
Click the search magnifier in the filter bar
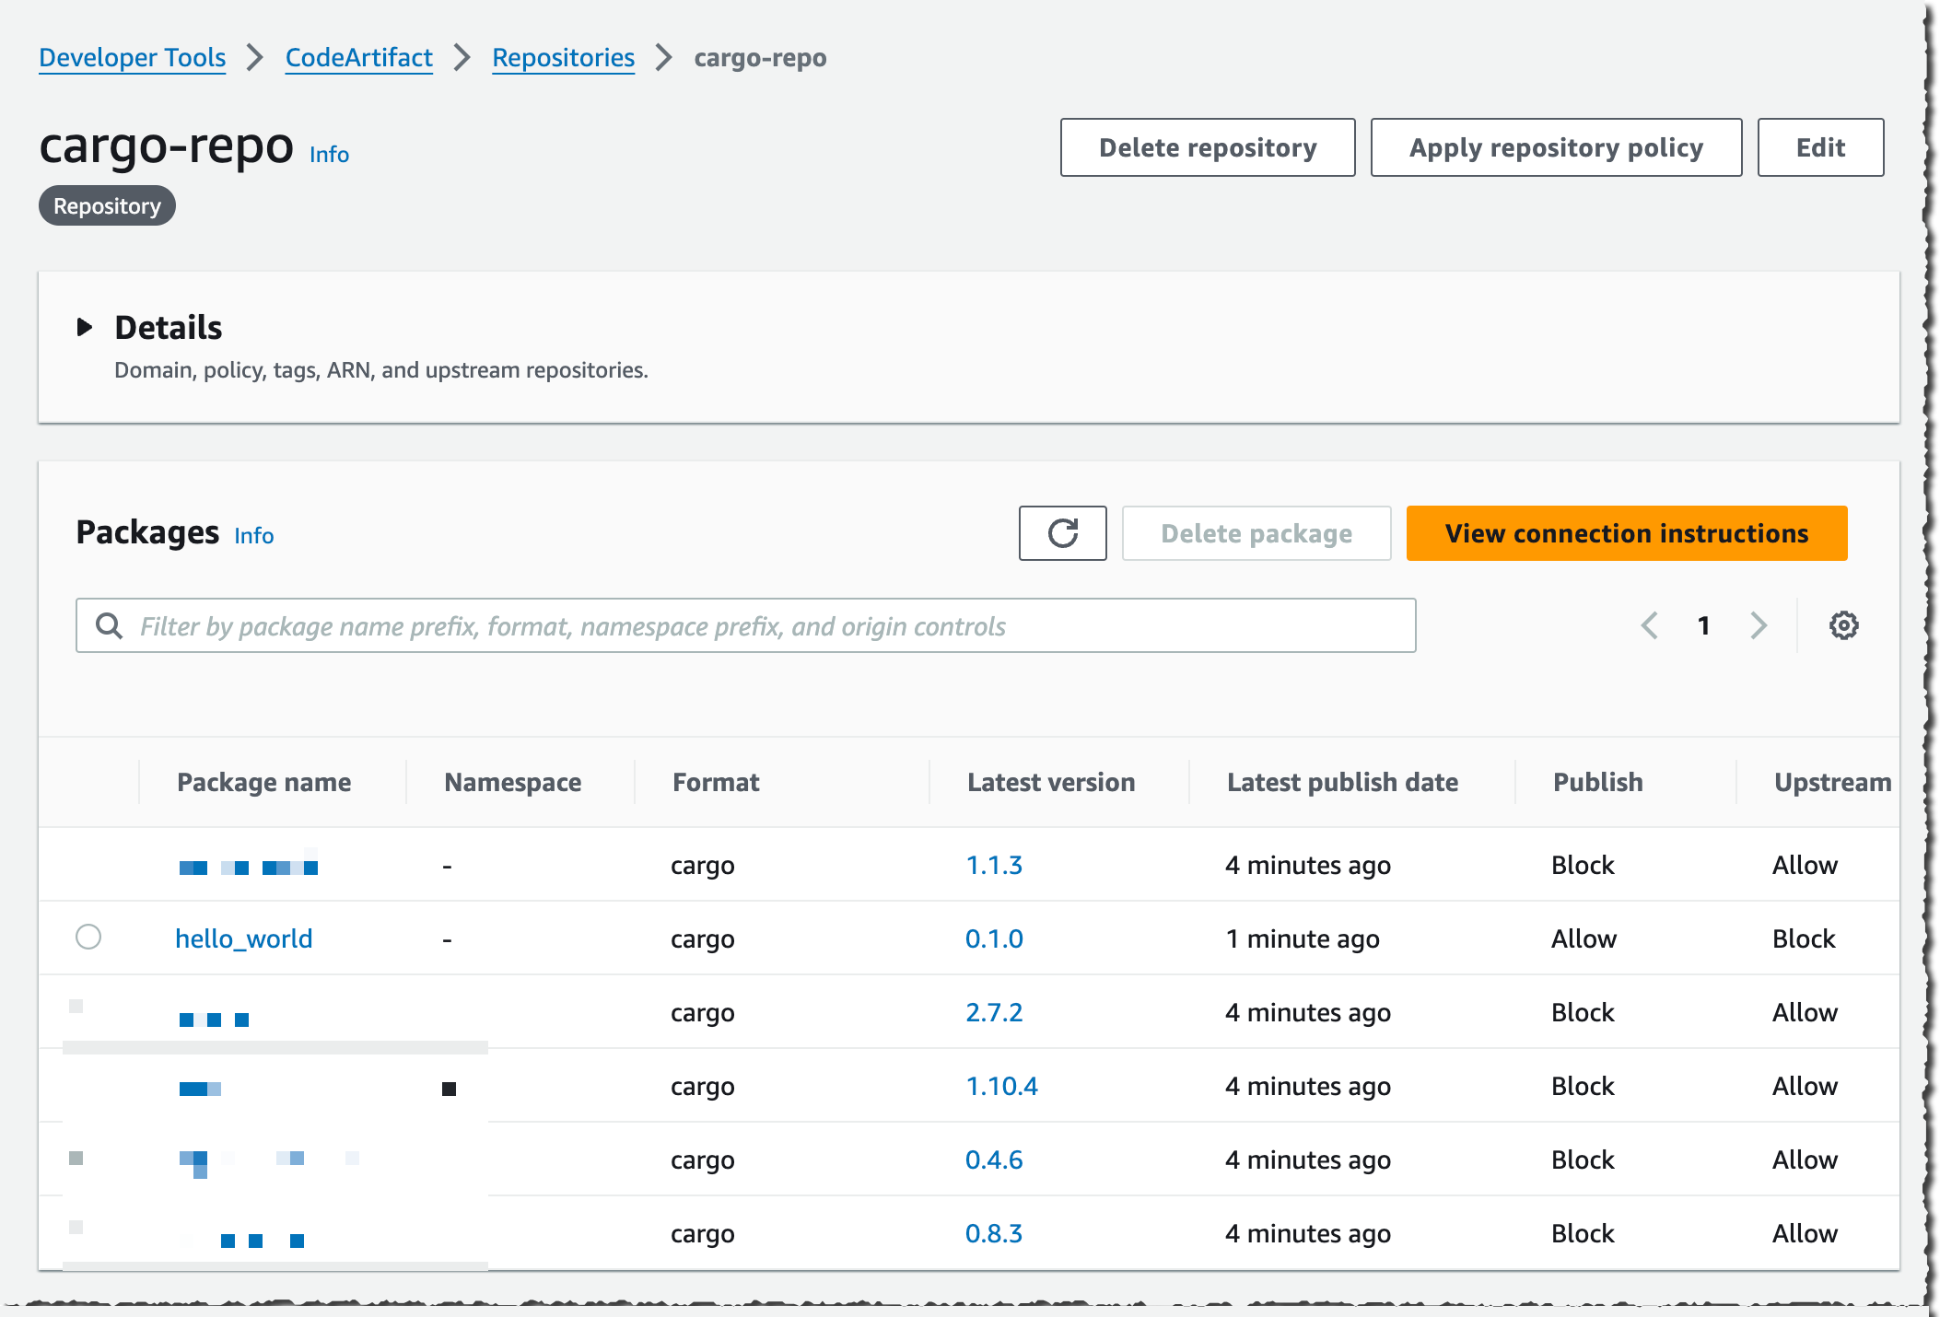pyautogui.click(x=110, y=625)
